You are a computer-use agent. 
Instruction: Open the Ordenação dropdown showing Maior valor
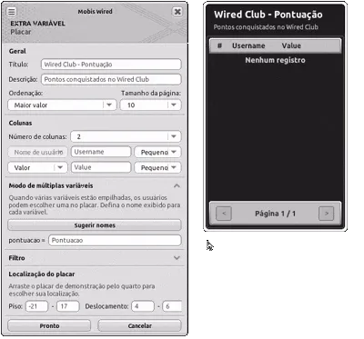pyautogui.click(x=62, y=105)
